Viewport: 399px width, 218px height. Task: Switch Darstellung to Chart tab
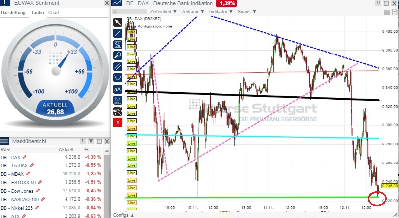(54, 12)
